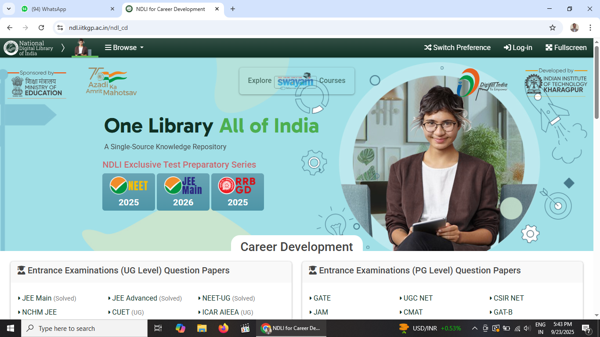Viewport: 600px width, 337px height.
Task: Open the Chrome tab search dropdown arrow
Action: (8, 9)
